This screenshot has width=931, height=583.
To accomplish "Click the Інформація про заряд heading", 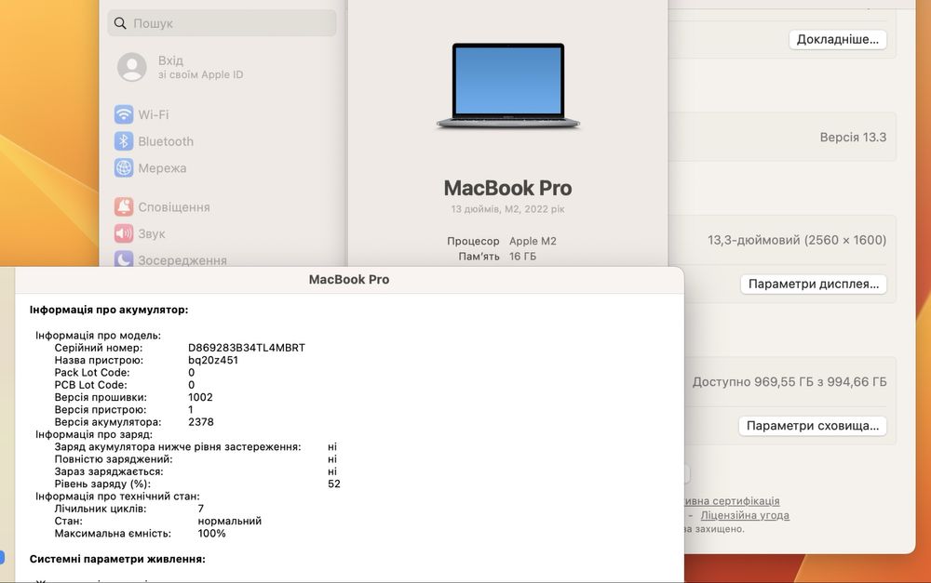I will pyautogui.click(x=94, y=434).
